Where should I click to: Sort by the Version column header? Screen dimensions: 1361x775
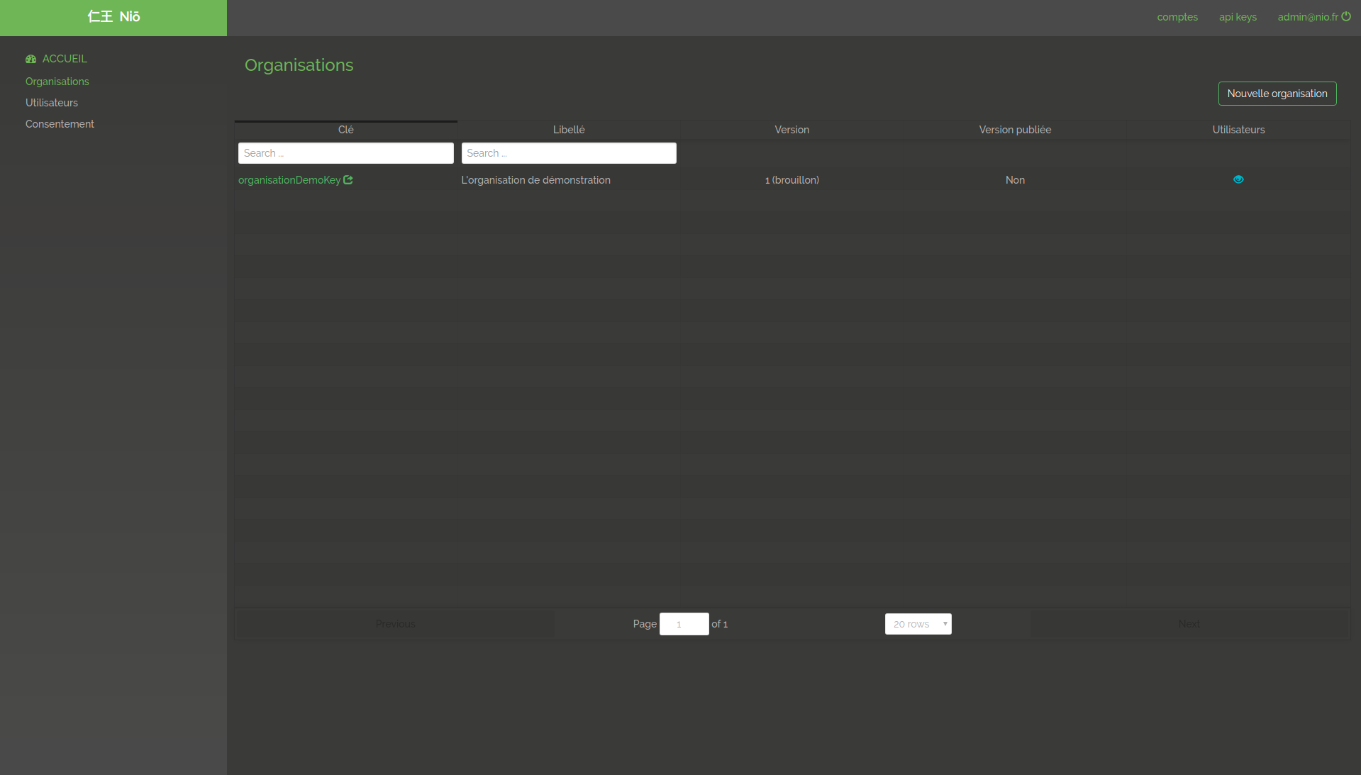point(791,130)
